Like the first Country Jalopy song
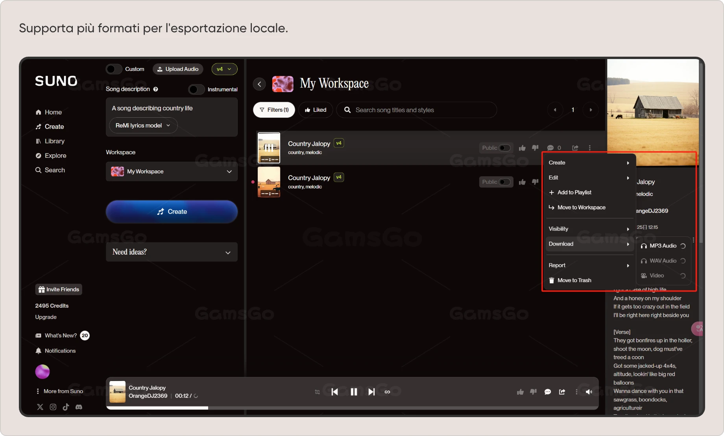The height and width of the screenshot is (436, 724). click(522, 148)
